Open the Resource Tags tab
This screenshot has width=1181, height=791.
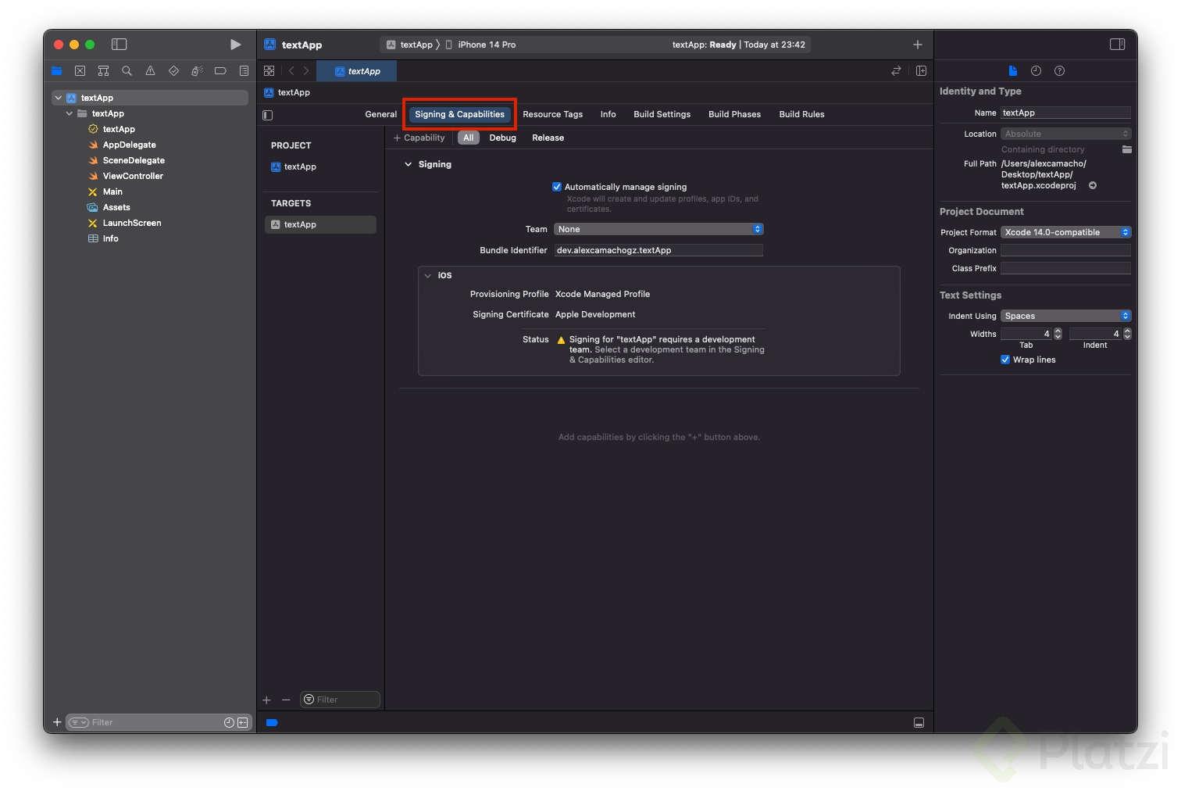pos(553,114)
